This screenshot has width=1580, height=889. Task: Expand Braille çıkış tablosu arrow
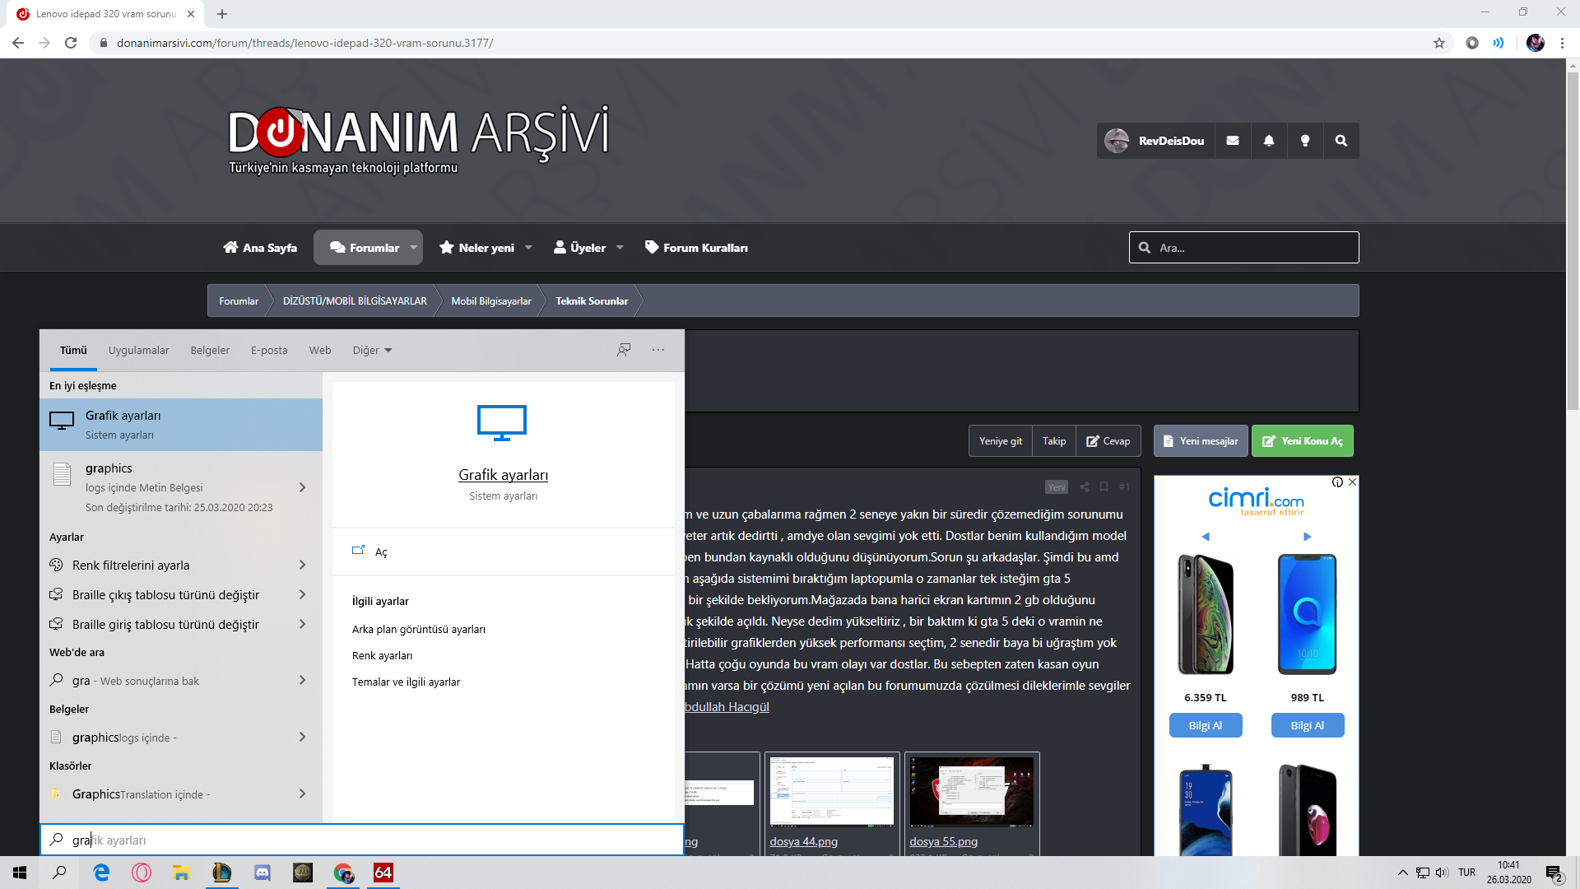point(302,594)
